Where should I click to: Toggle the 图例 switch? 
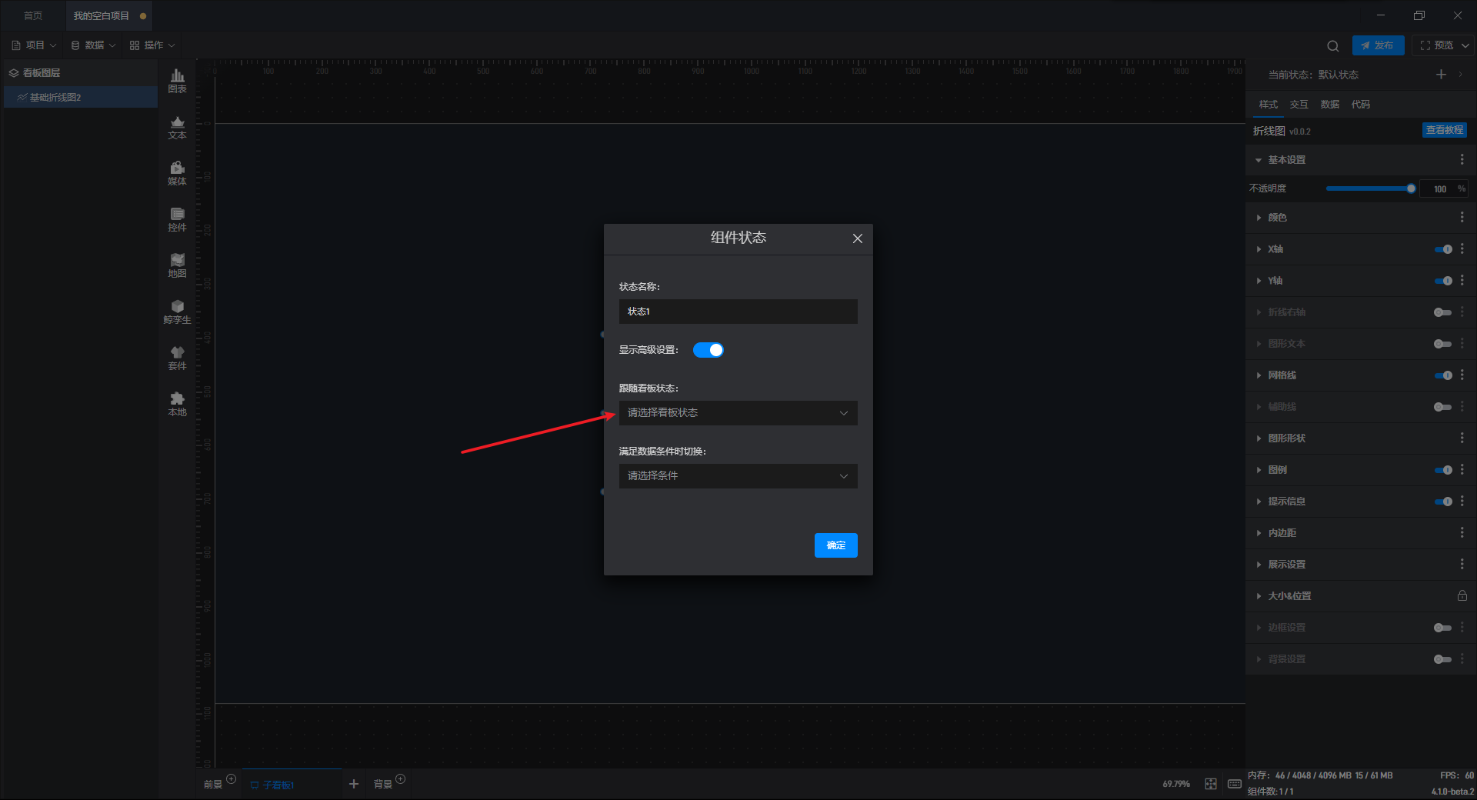point(1443,470)
